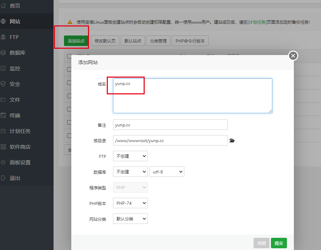Open the 安全 shield icon in sidebar
The height and width of the screenshot is (250, 321).
click(x=3, y=84)
